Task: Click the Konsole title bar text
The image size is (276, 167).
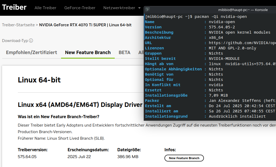Action: (243, 10)
